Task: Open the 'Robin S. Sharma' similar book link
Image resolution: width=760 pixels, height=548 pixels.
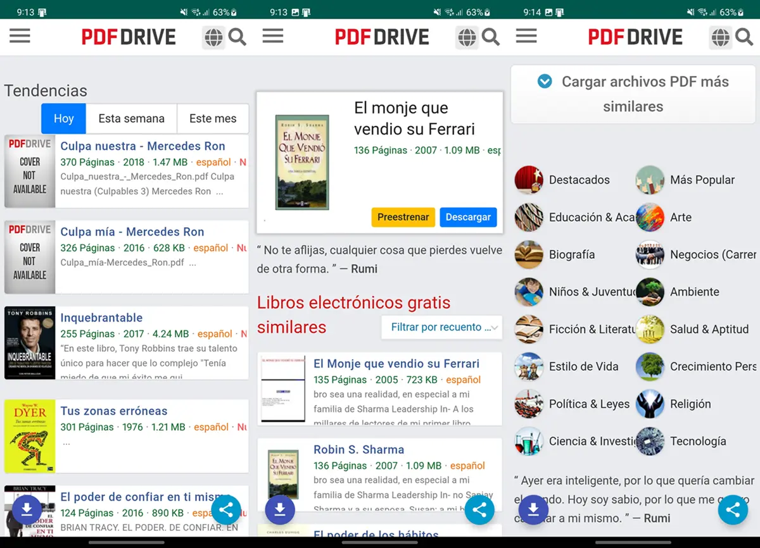Action: pyautogui.click(x=358, y=450)
